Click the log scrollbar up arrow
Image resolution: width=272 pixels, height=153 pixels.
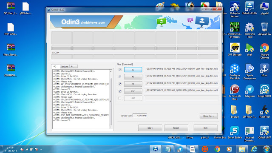(x=110, y=71)
